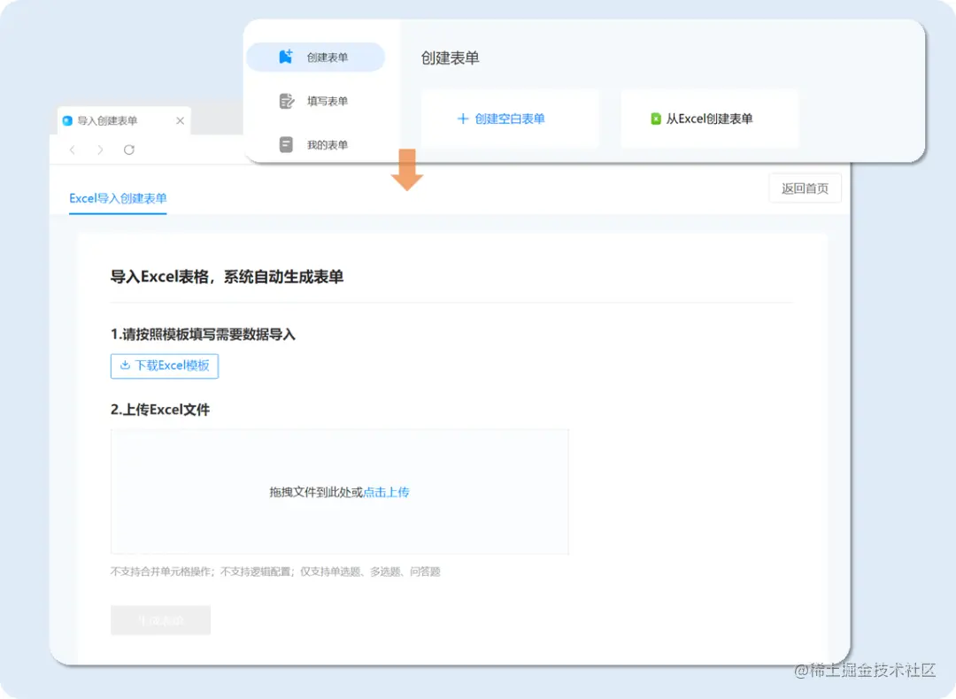Click the greyed-out generate form button
956x699 pixels.
click(x=160, y=620)
